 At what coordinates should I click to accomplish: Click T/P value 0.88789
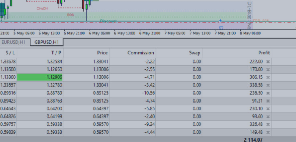click(x=54, y=93)
